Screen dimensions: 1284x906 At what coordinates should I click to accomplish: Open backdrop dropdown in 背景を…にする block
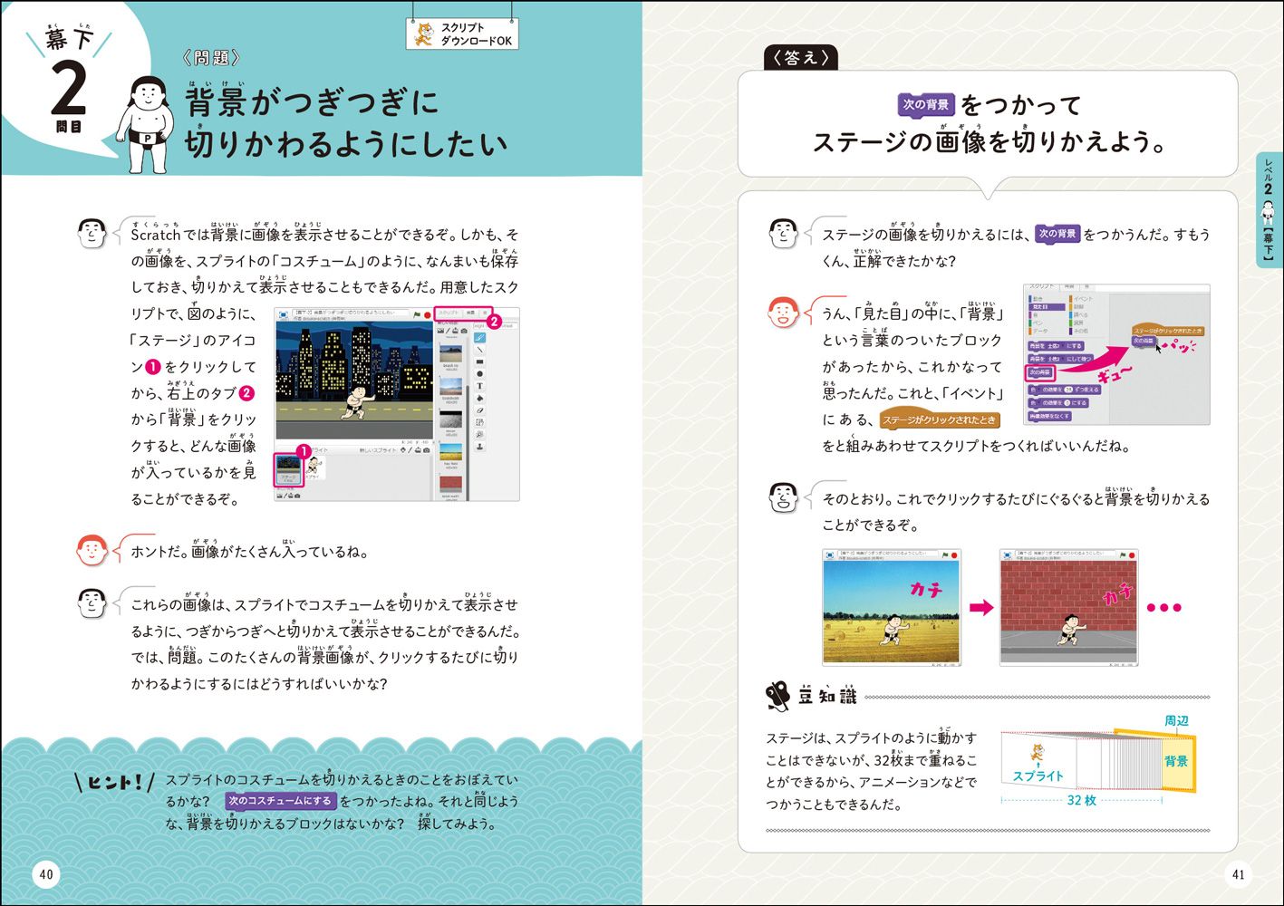[1054, 346]
